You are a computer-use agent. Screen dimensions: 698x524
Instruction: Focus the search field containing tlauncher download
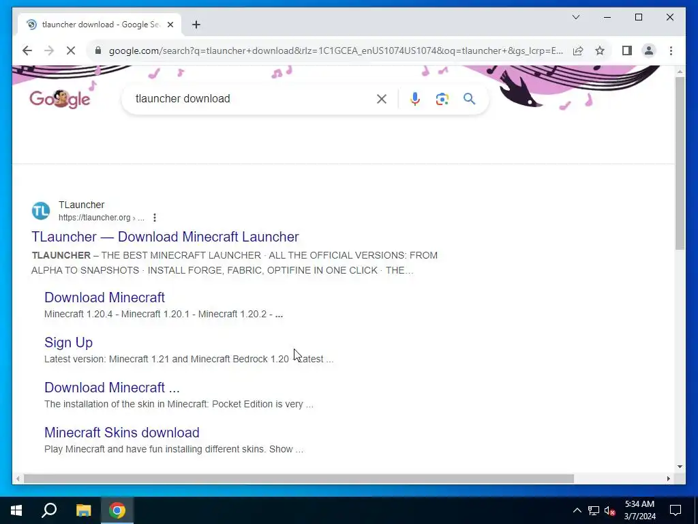[254, 98]
